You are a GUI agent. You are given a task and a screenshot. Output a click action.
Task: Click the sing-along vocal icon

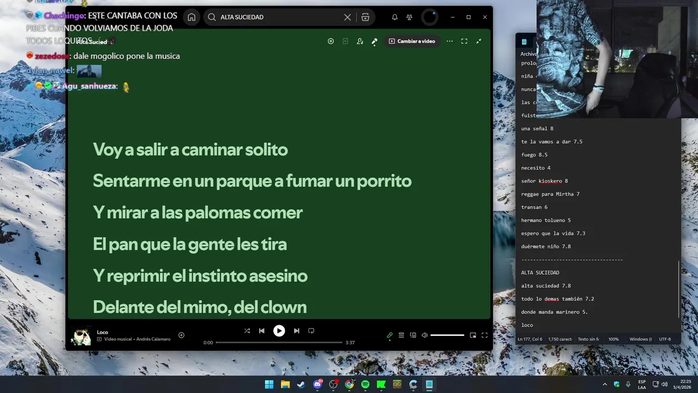coord(360,41)
